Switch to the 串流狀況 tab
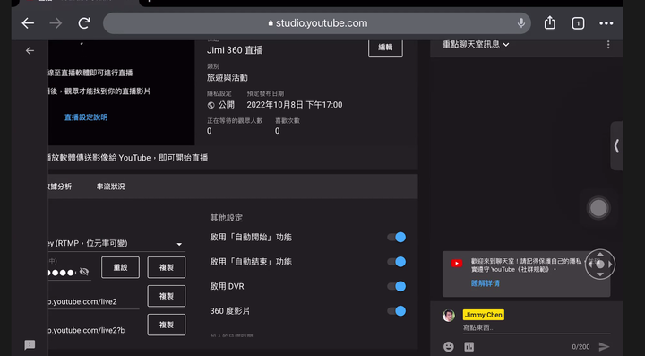 (111, 187)
